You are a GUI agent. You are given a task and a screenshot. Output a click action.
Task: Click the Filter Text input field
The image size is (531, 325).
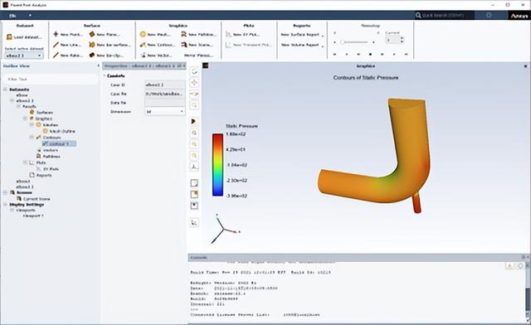pyautogui.click(x=51, y=79)
